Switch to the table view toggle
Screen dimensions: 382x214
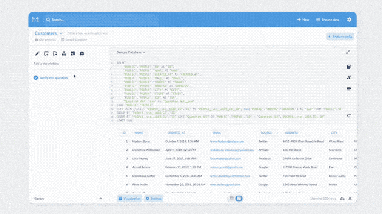pyautogui.click(x=231, y=199)
